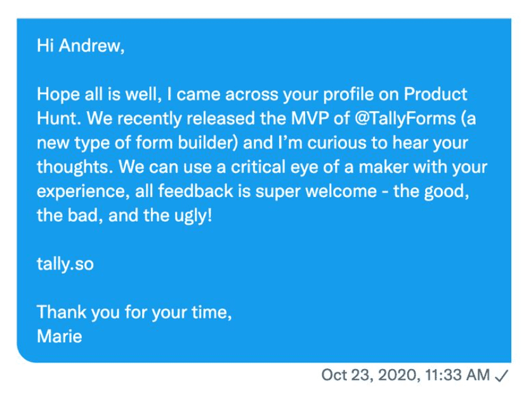Open the tally.so link
Image resolution: width=524 pixels, height=399 pixels.
[65, 264]
